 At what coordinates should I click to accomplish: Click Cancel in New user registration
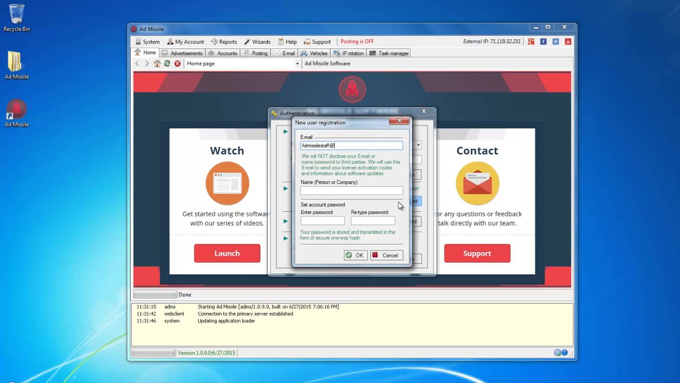tap(386, 255)
